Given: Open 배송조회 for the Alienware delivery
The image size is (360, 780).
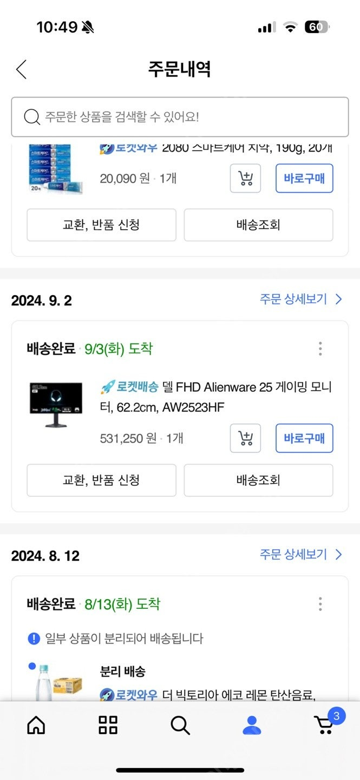Looking at the screenshot, I should pyautogui.click(x=258, y=480).
